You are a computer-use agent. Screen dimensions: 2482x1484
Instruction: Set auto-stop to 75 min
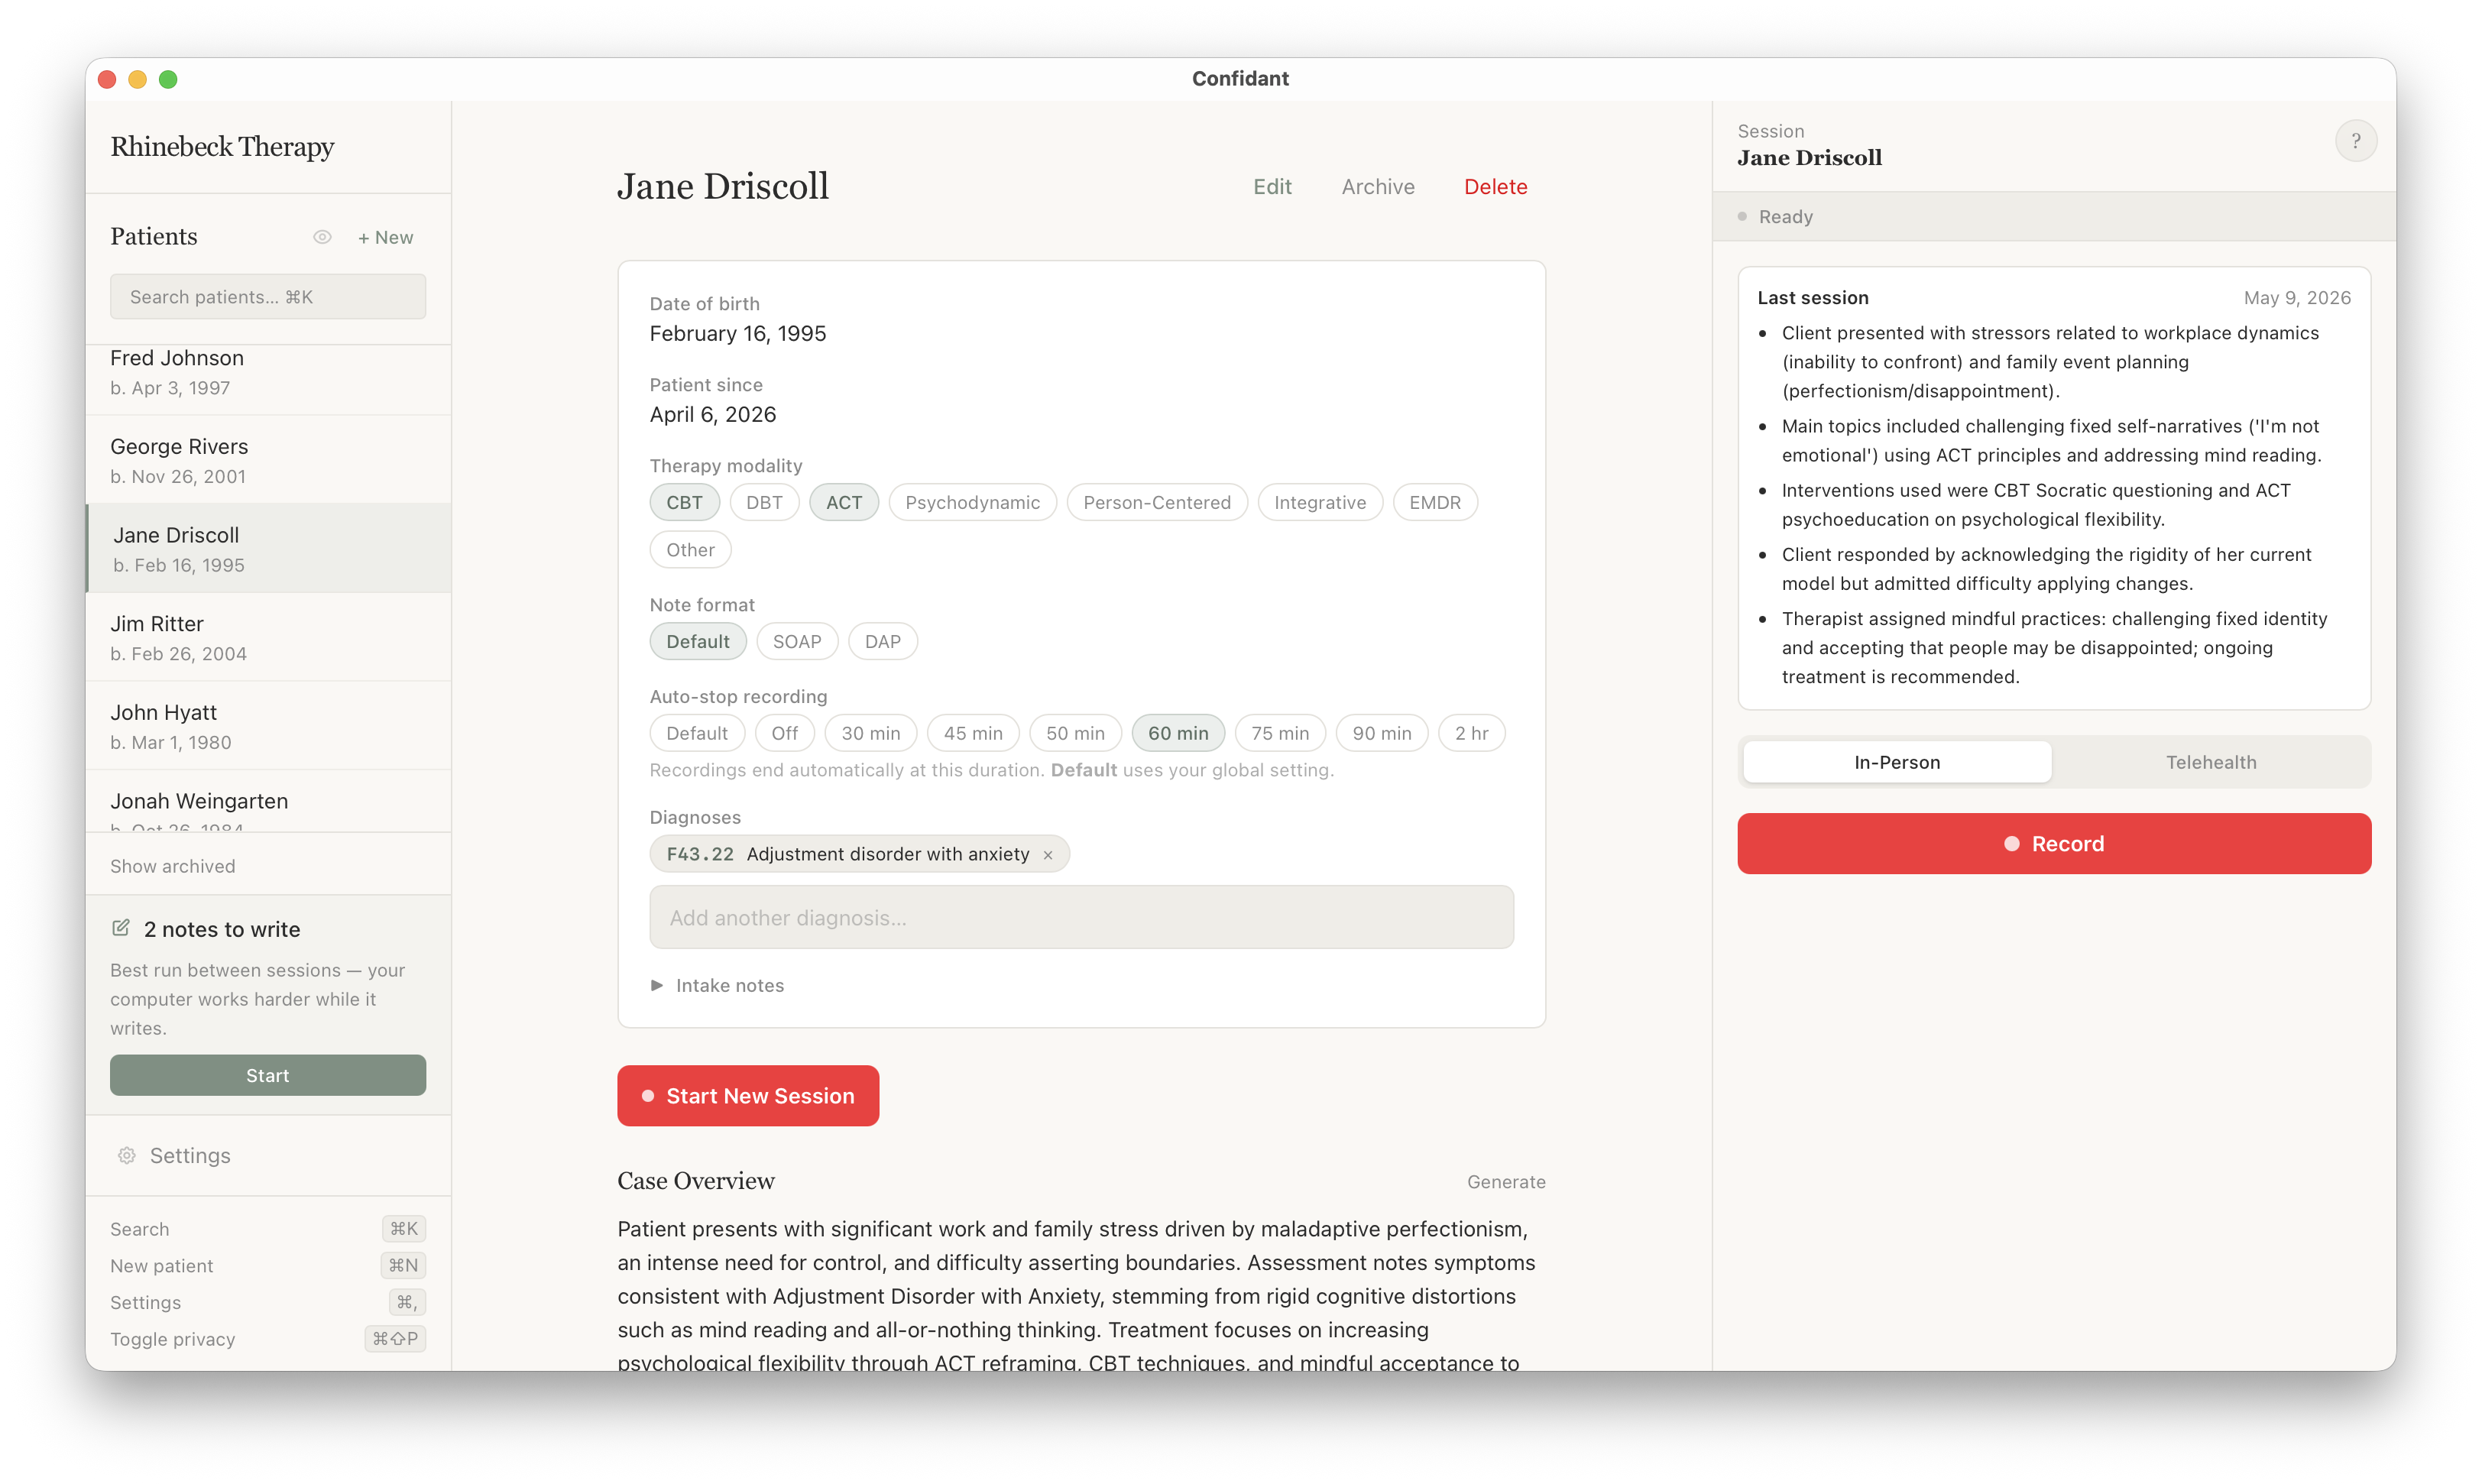tap(1280, 733)
